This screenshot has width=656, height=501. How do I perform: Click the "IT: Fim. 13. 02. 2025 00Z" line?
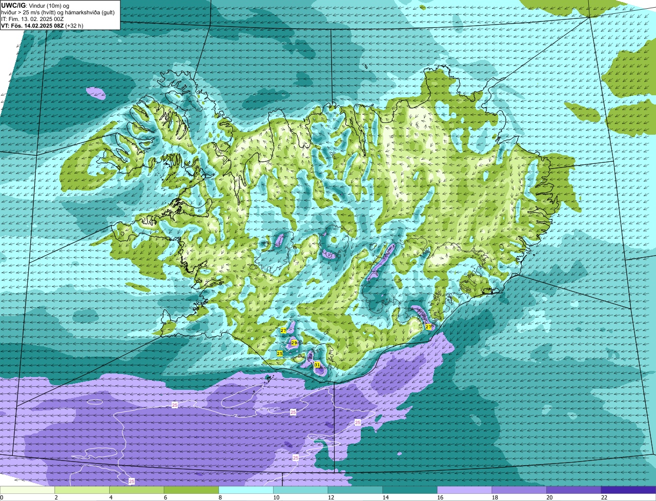33,18
